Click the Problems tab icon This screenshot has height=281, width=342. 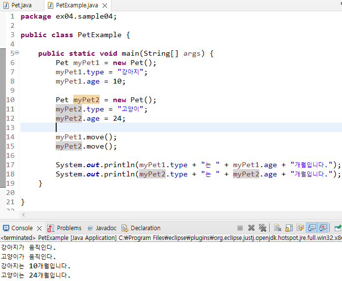pyautogui.click(x=51, y=228)
